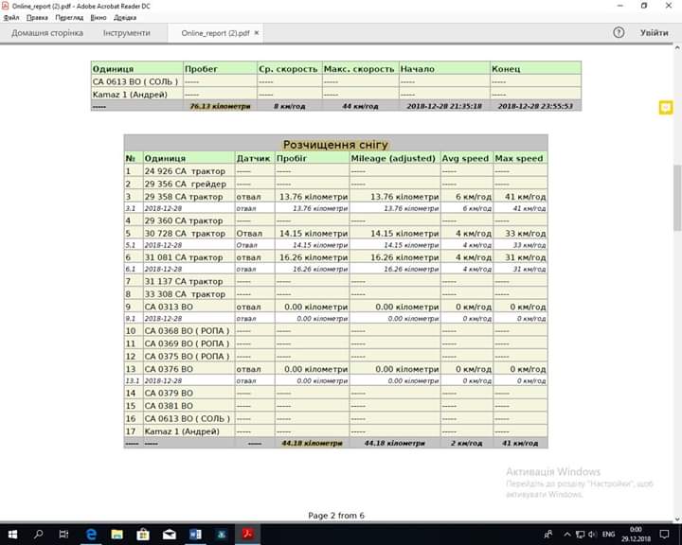Screen dimensions: 682x545
Task: Launch Microsoft Edge from taskbar
Action: click(x=91, y=535)
